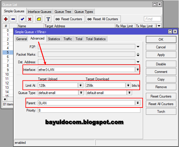The image size is (179, 147).
Task: Click the Apply button
Action: click(161, 55)
